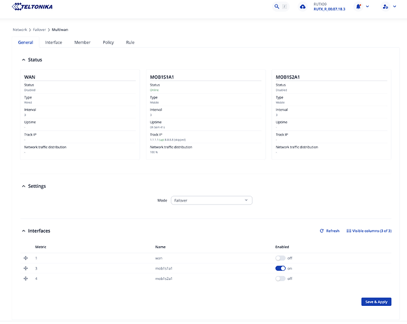The height and width of the screenshot is (324, 407).
Task: Open notifications bell icon
Action: [359, 6]
